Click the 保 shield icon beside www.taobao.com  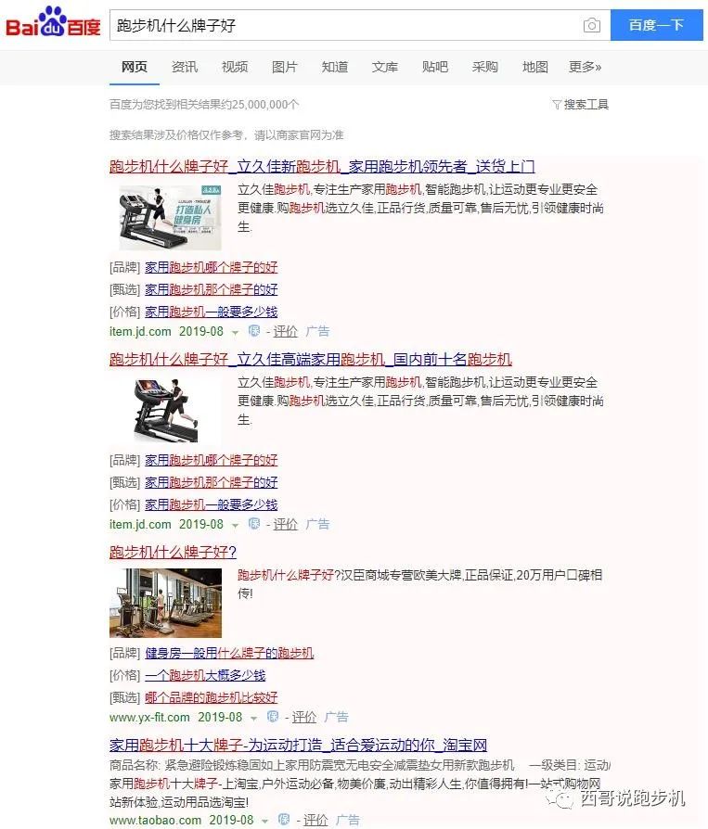pos(284,820)
